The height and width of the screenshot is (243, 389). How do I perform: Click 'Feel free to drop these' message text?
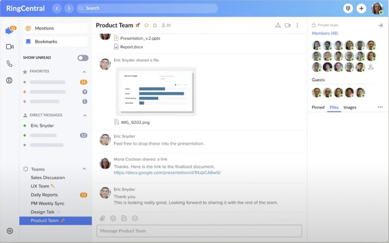pyautogui.click(x=159, y=143)
